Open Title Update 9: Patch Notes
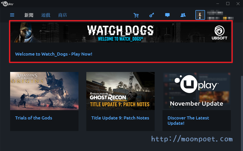This screenshot has width=243, height=151. click(x=120, y=118)
